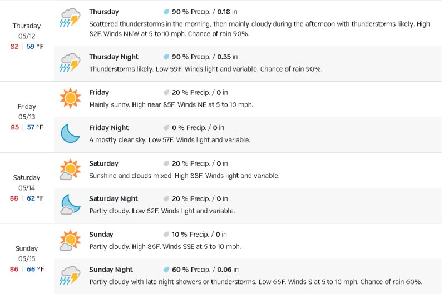Click the Friday Night clear moon icon
Viewport: 444px width, 294px height.
[70, 133]
